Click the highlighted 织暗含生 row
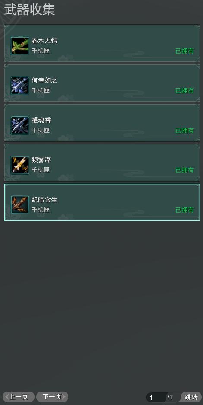Viewport: 203px width, 405px height. click(102, 202)
